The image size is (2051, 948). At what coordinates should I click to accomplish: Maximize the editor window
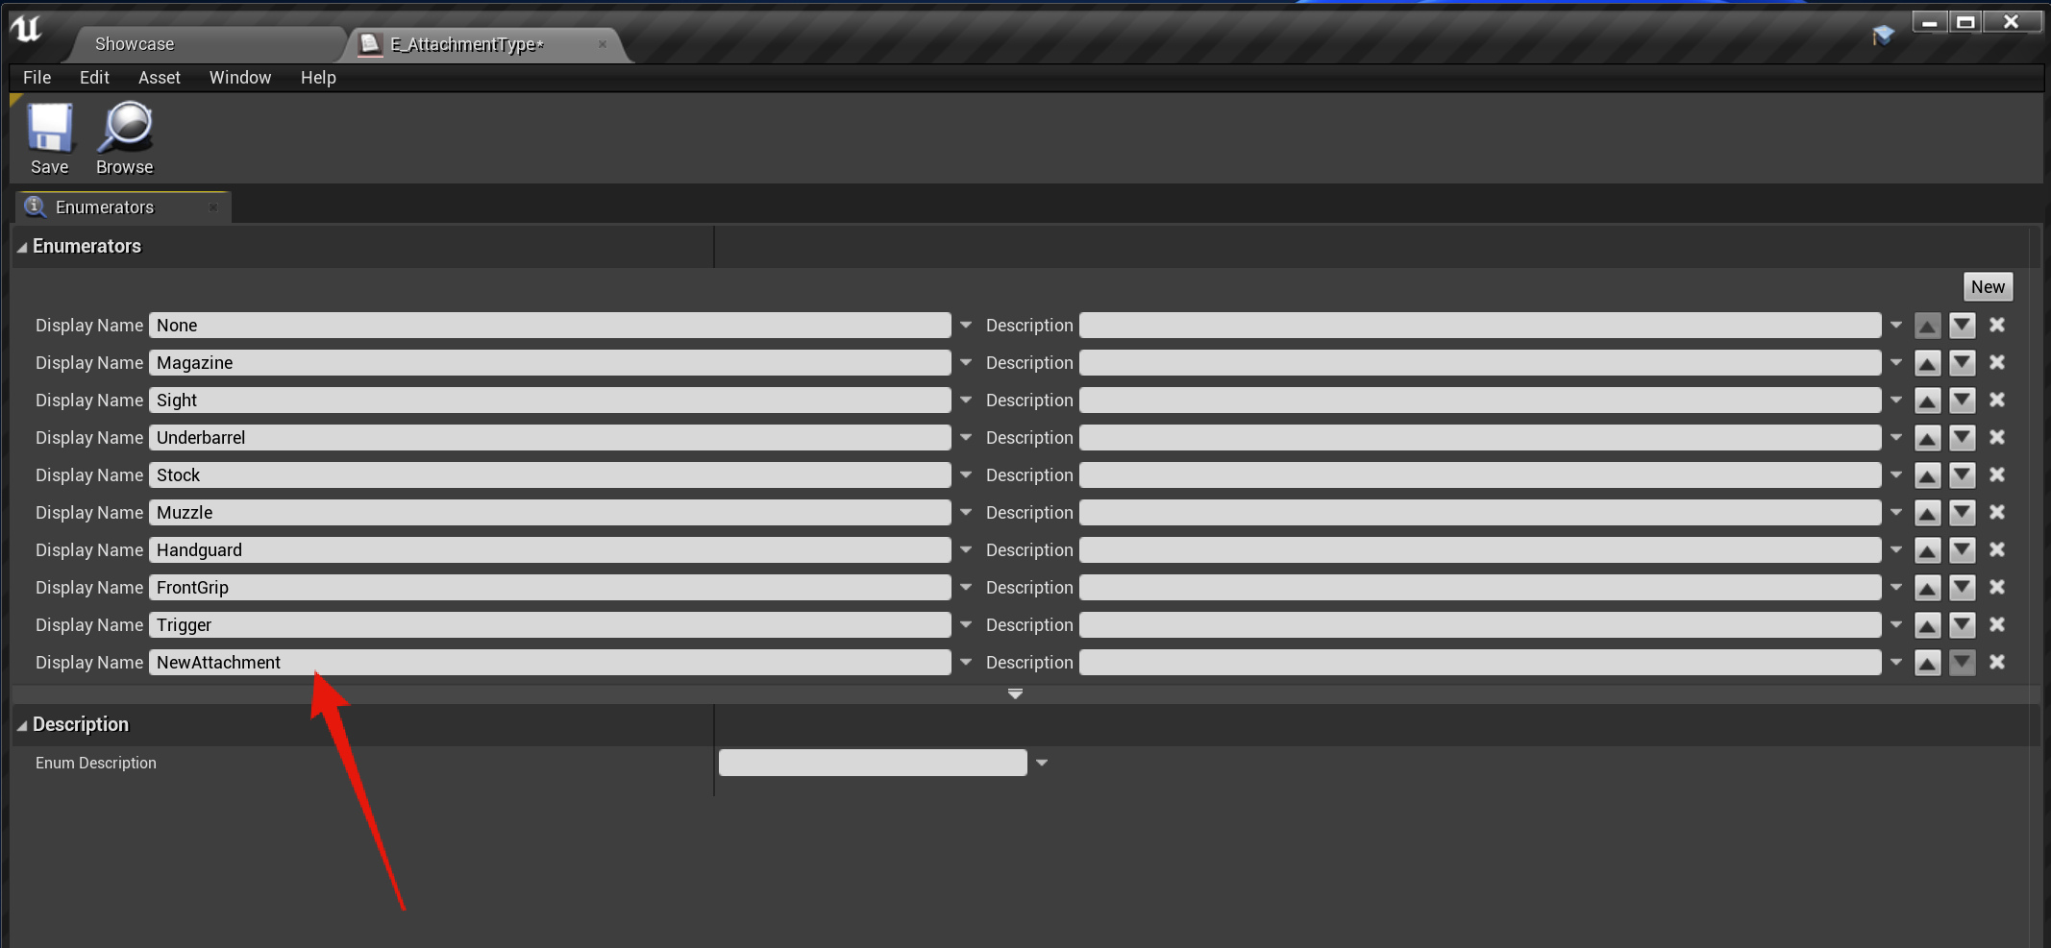click(x=1966, y=22)
